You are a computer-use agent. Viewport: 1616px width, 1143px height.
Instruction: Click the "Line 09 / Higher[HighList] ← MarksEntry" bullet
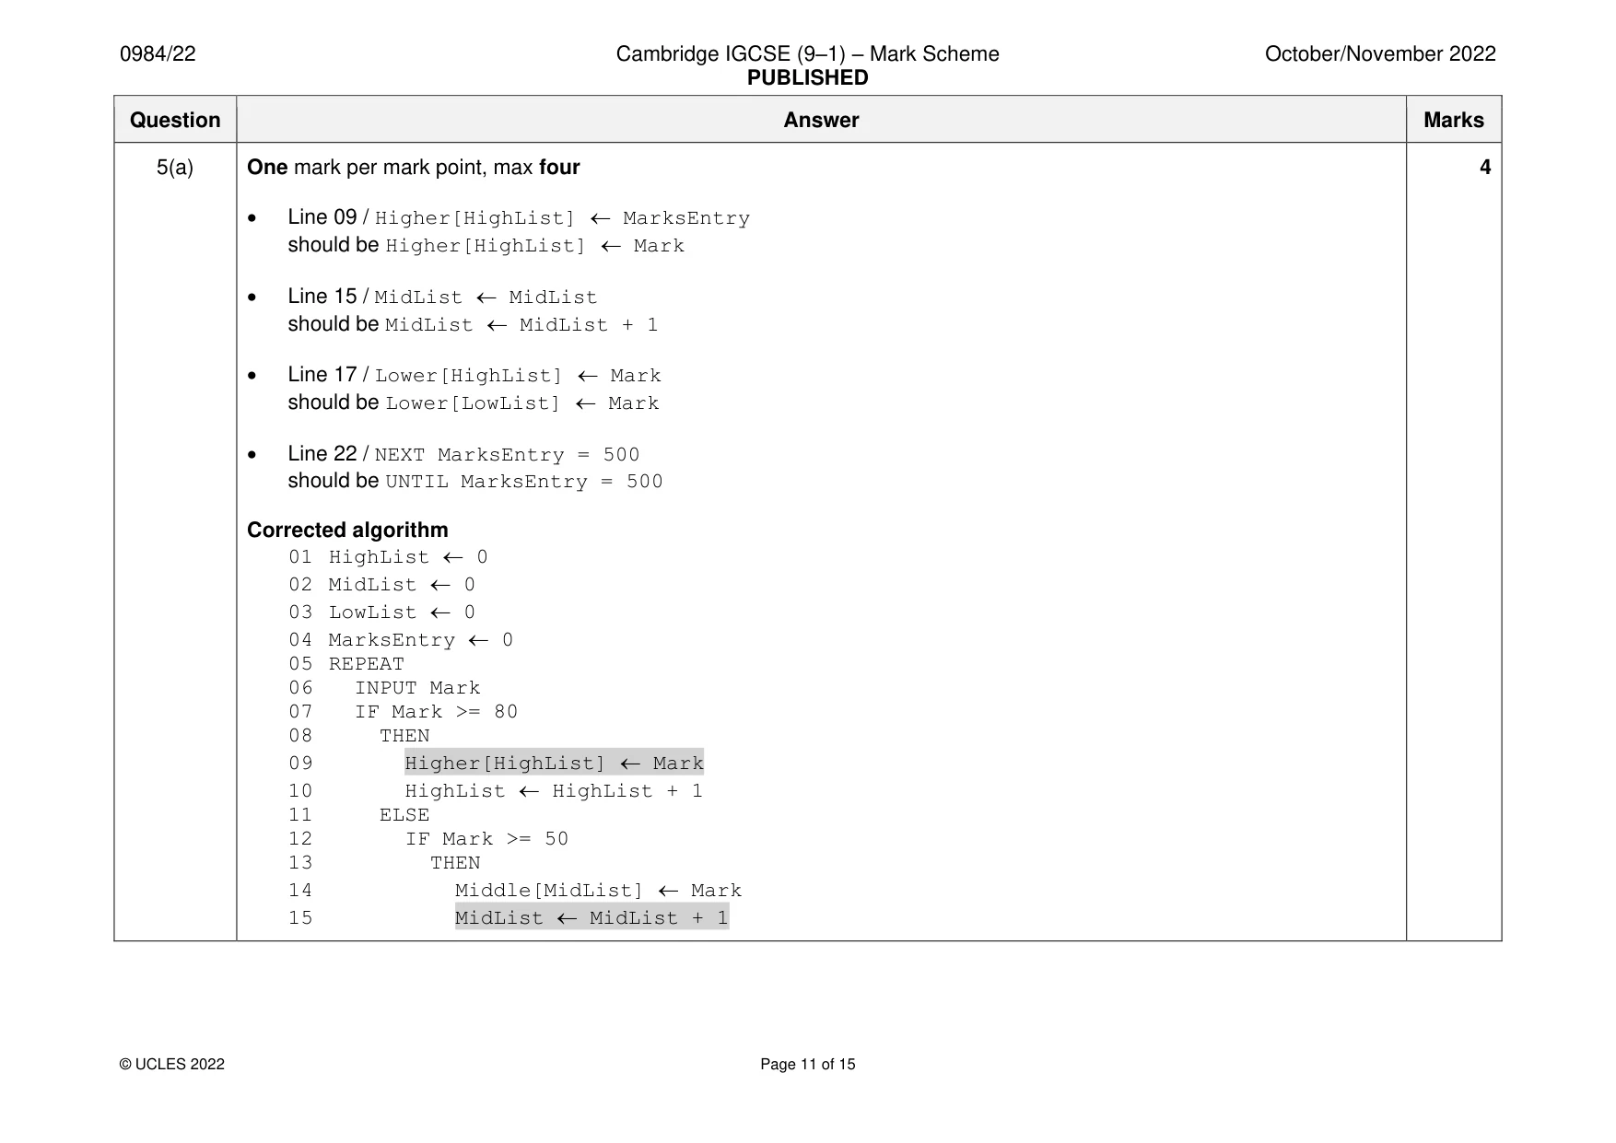[x=519, y=218]
